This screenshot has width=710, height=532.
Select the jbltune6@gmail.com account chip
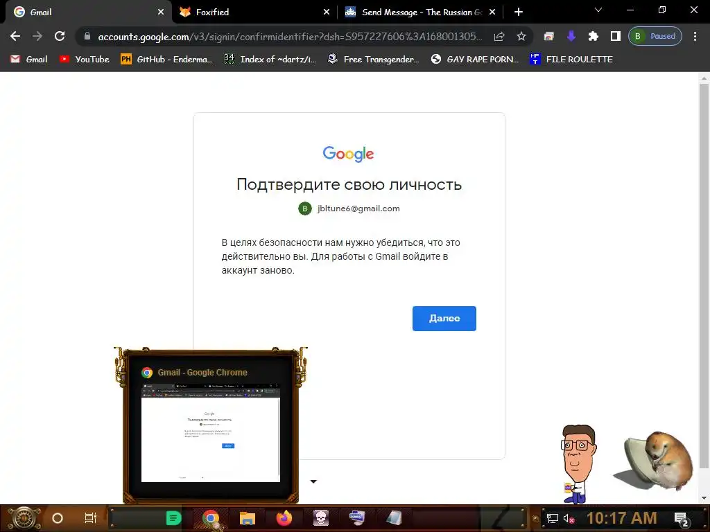pos(349,209)
